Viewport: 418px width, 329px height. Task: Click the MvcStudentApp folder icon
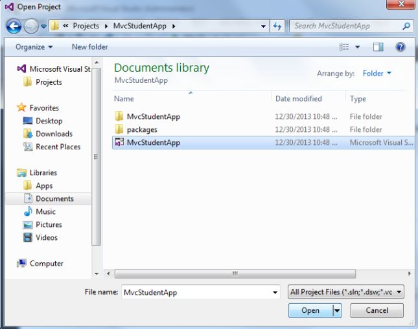click(x=119, y=116)
